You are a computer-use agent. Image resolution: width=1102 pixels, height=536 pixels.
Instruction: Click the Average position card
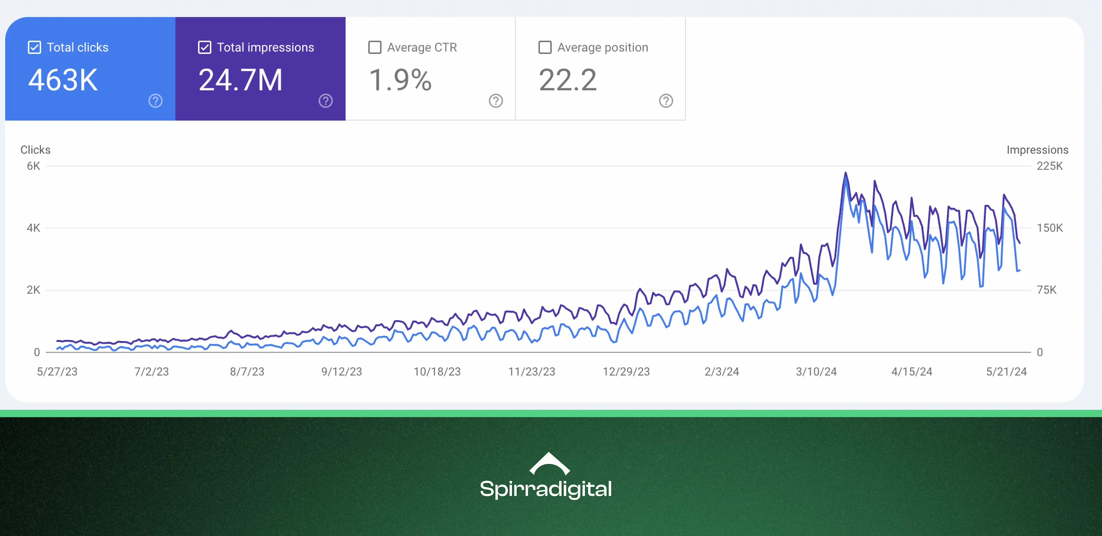click(600, 68)
